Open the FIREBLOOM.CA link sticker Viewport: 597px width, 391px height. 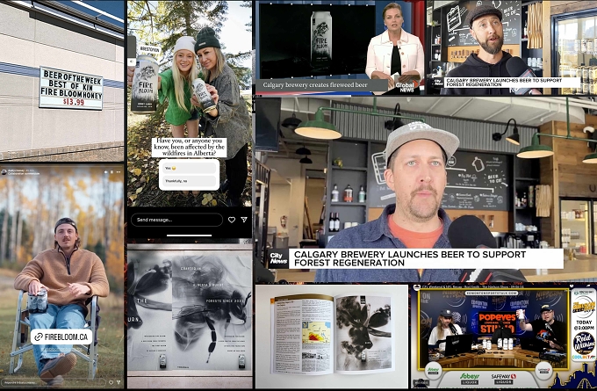(x=61, y=337)
